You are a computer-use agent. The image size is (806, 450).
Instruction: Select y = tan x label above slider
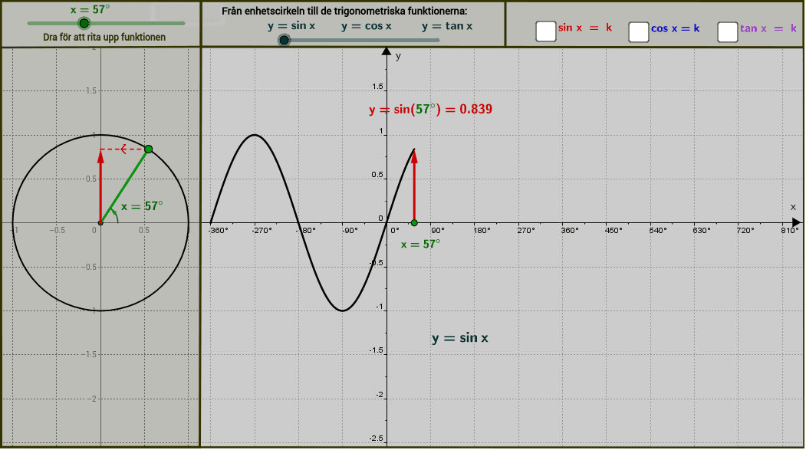click(x=447, y=26)
